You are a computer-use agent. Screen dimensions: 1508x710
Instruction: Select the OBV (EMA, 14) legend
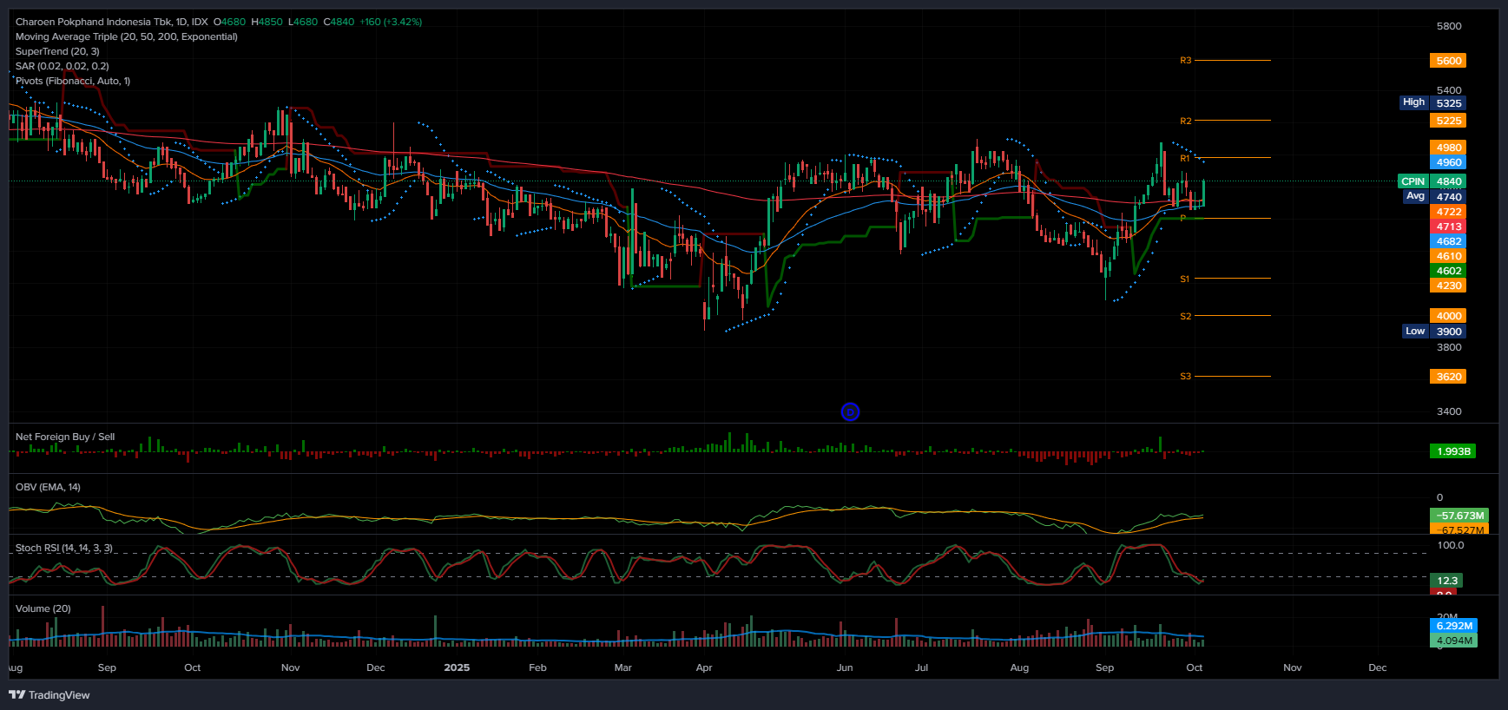(48, 487)
